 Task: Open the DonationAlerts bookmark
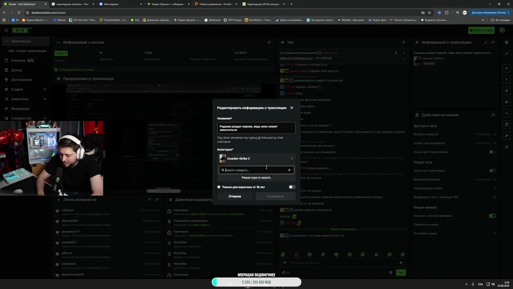tap(113, 20)
